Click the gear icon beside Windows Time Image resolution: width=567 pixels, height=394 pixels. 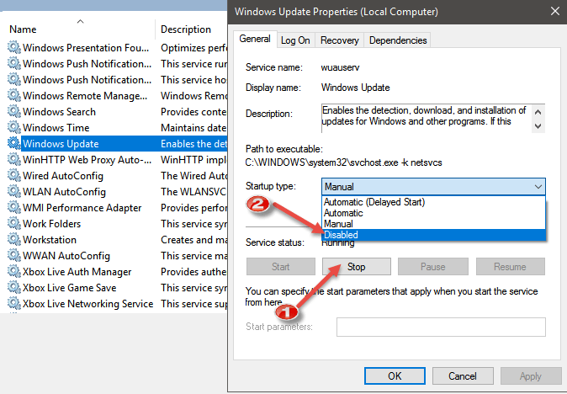coord(13,127)
